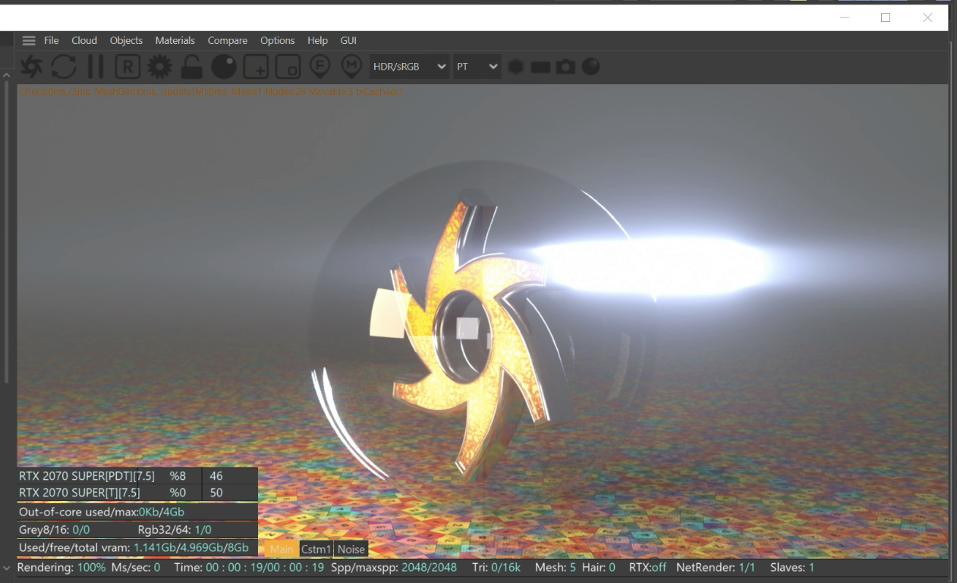Click the Slaves 1 status entry
Screen dimensions: 957x583
[792, 567]
